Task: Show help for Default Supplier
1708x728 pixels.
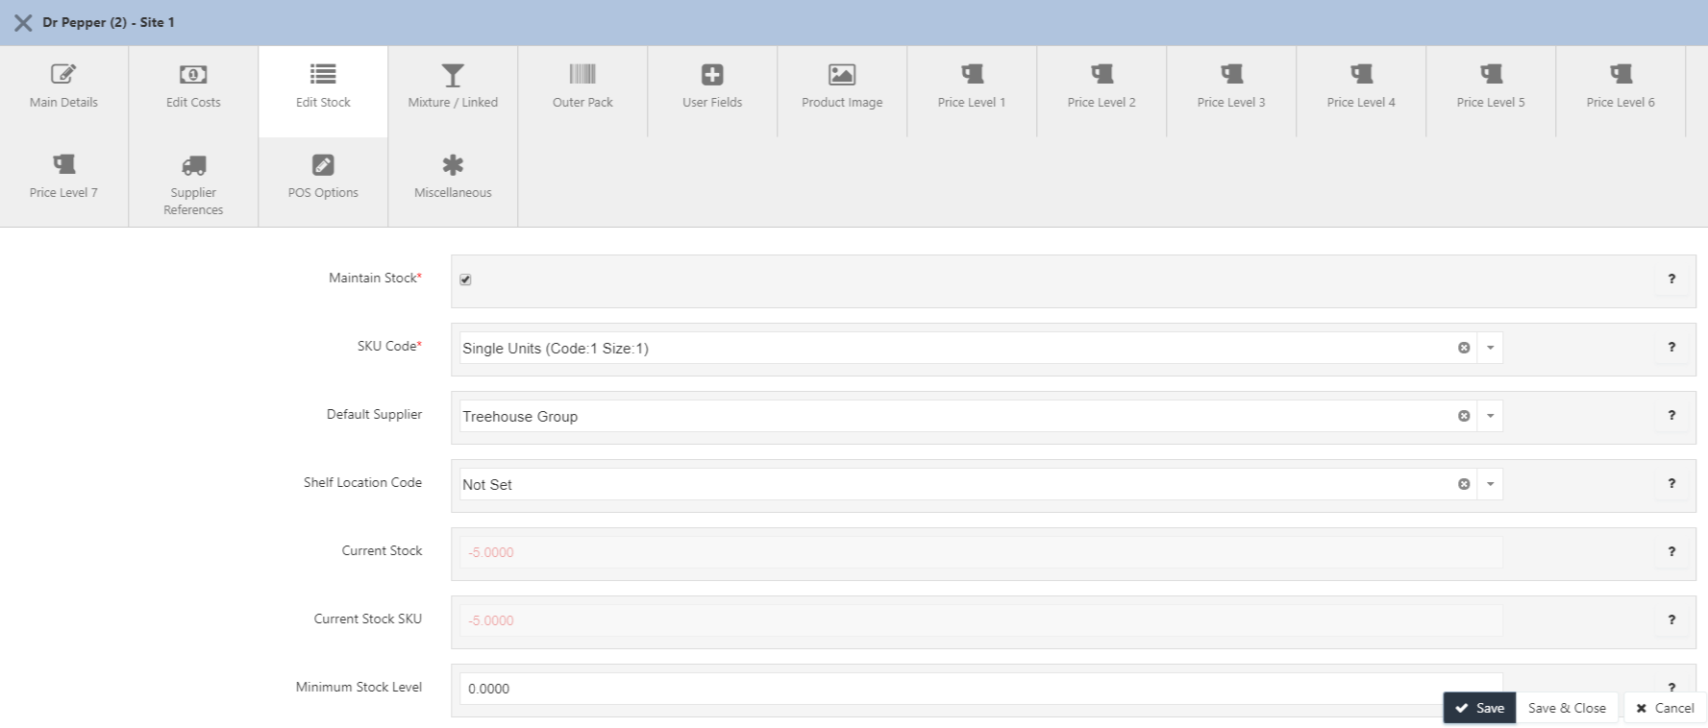Action: [x=1671, y=415]
